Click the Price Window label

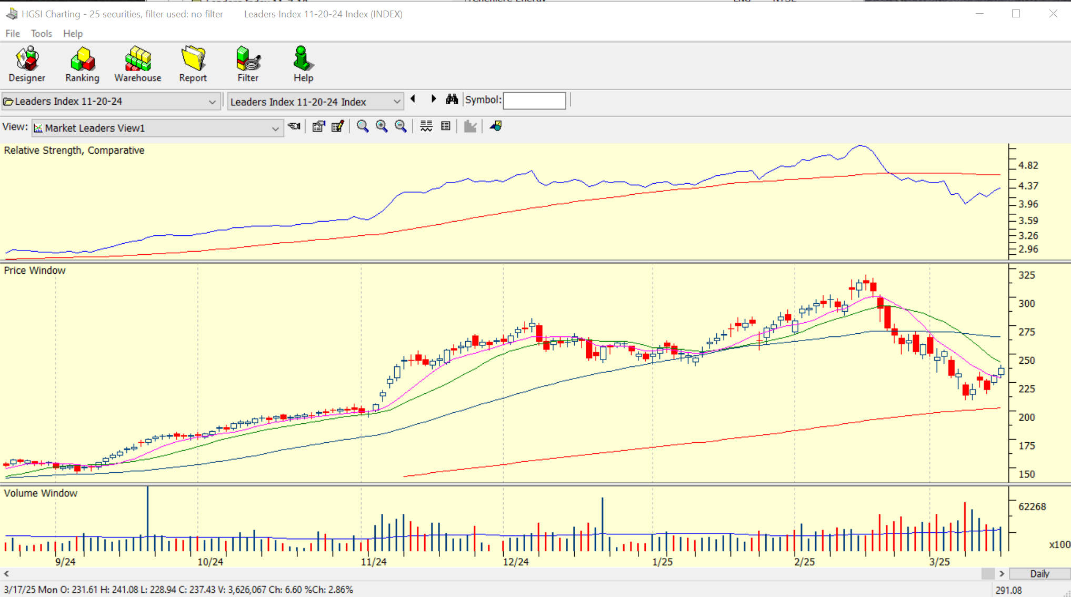coord(35,271)
